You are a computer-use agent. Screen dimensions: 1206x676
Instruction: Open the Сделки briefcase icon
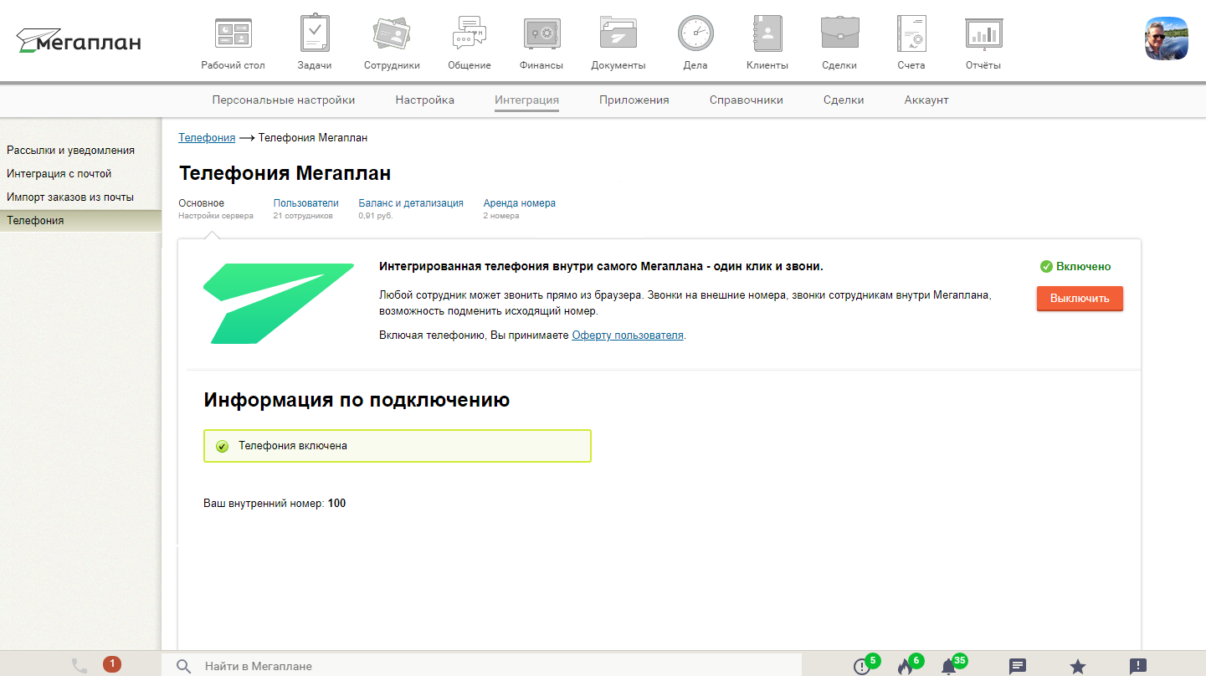[x=839, y=33]
